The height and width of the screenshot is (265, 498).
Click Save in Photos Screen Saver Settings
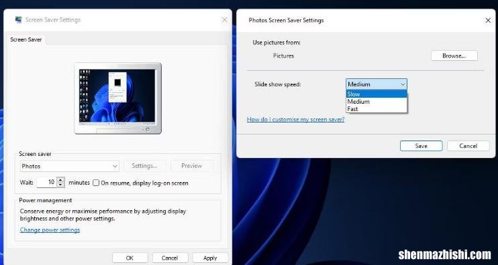421,146
